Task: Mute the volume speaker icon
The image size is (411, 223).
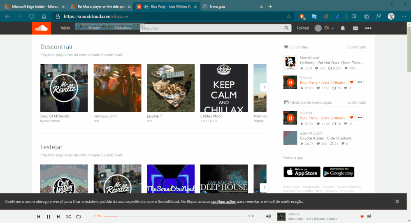Action: pos(268,216)
